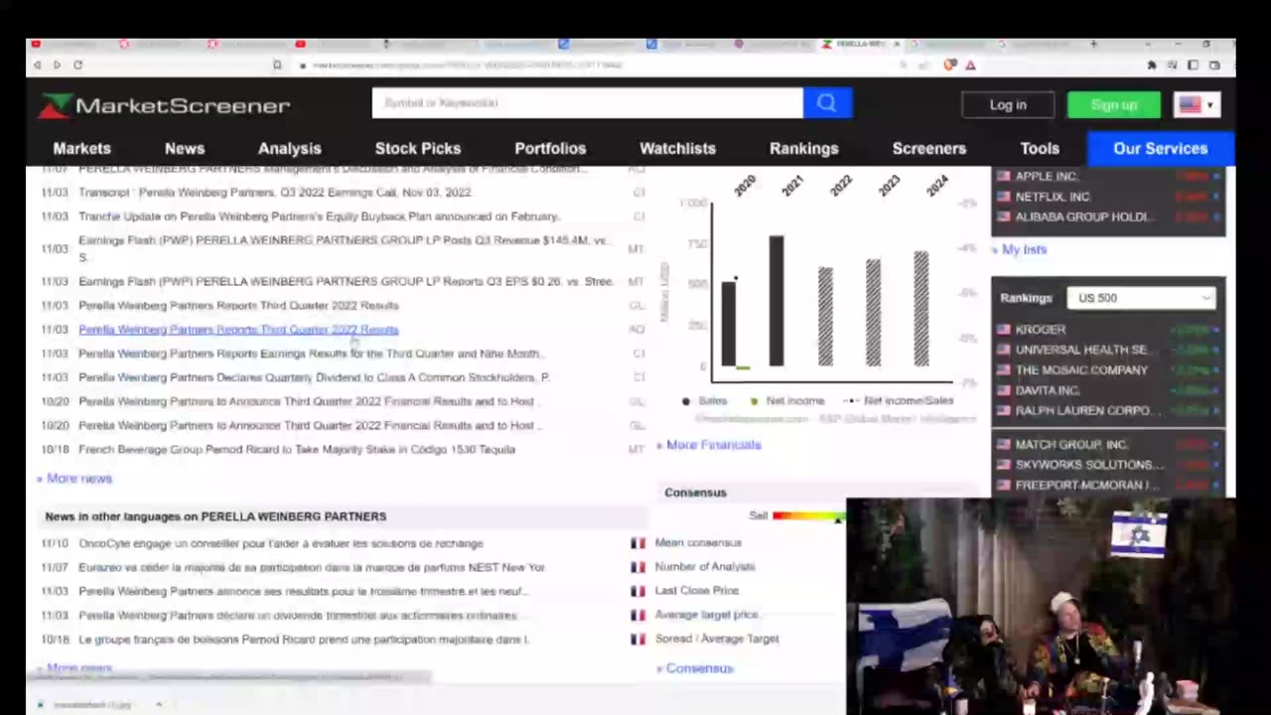Click the US flag next to KROGER
The width and height of the screenshot is (1271, 715).
(1004, 330)
